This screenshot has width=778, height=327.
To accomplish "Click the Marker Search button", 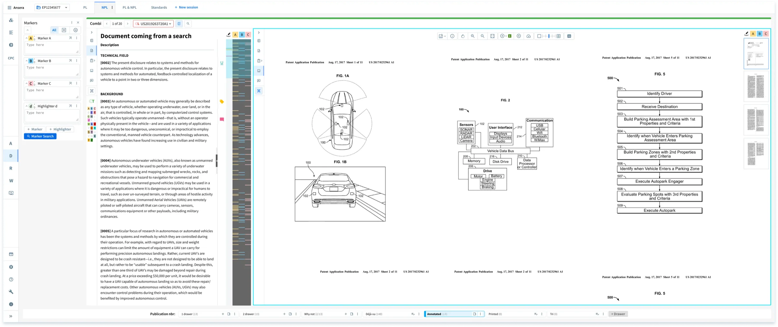I will point(40,136).
